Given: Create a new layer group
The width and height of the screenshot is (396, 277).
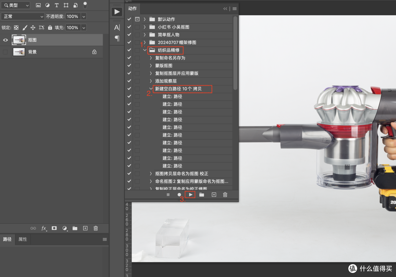Looking at the screenshot, I should coord(75,228).
